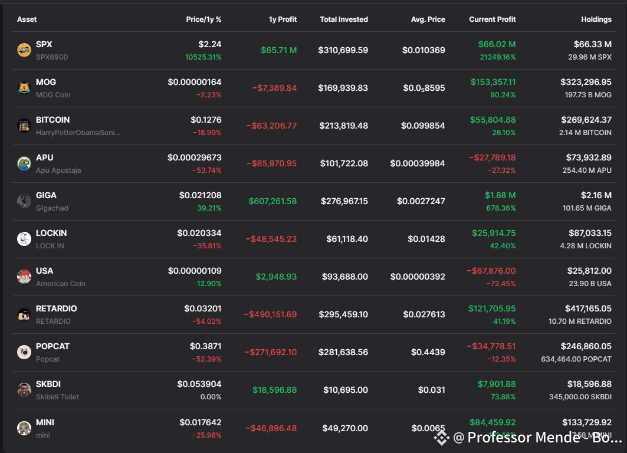Click the Skibidi Toilet token icon
Screen dimensions: 627x453
coord(24,390)
